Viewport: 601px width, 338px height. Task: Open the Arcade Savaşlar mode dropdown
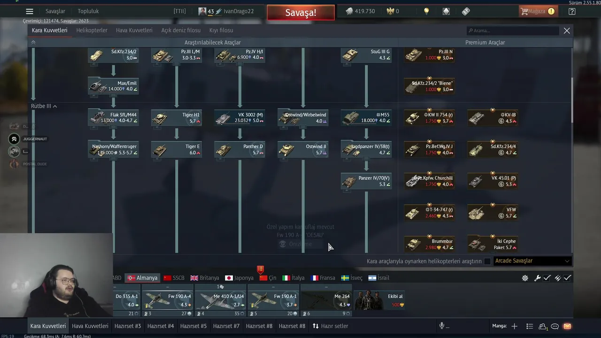coord(532,261)
